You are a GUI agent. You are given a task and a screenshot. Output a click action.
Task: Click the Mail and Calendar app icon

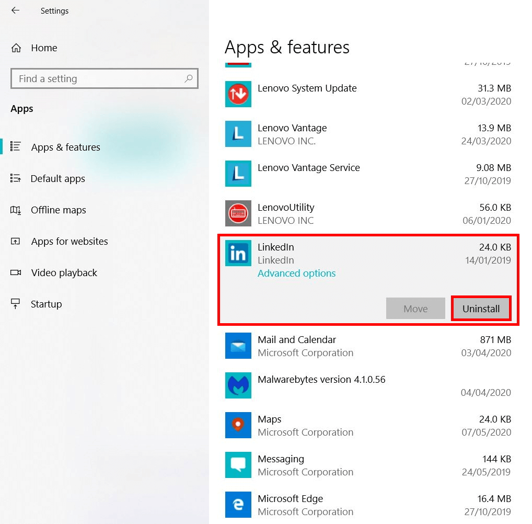click(x=238, y=346)
